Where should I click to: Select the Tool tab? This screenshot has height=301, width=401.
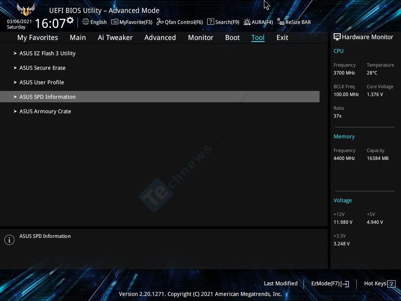pyautogui.click(x=258, y=38)
